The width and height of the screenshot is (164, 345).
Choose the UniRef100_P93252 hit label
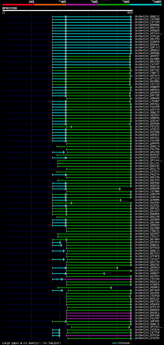147,126
